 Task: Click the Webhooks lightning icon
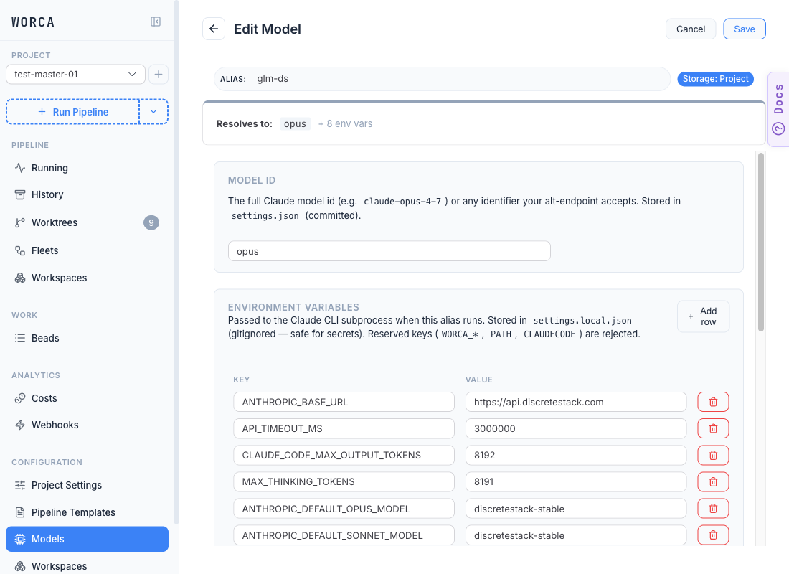click(20, 425)
